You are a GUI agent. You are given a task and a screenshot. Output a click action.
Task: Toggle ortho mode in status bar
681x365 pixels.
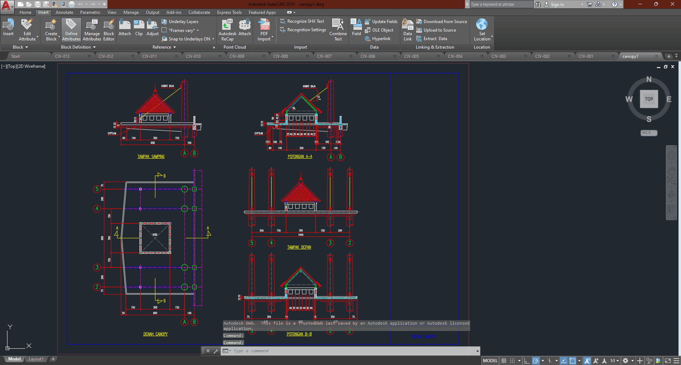click(x=527, y=361)
